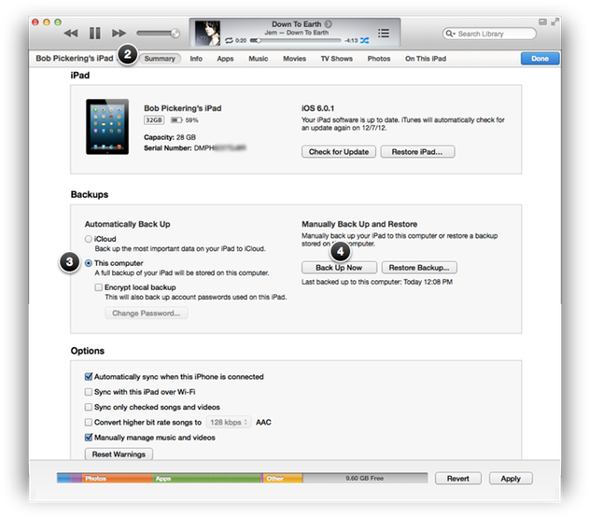589x517 pixels.
Task: Enter full screen with the arrows icon
Action: coord(554,22)
